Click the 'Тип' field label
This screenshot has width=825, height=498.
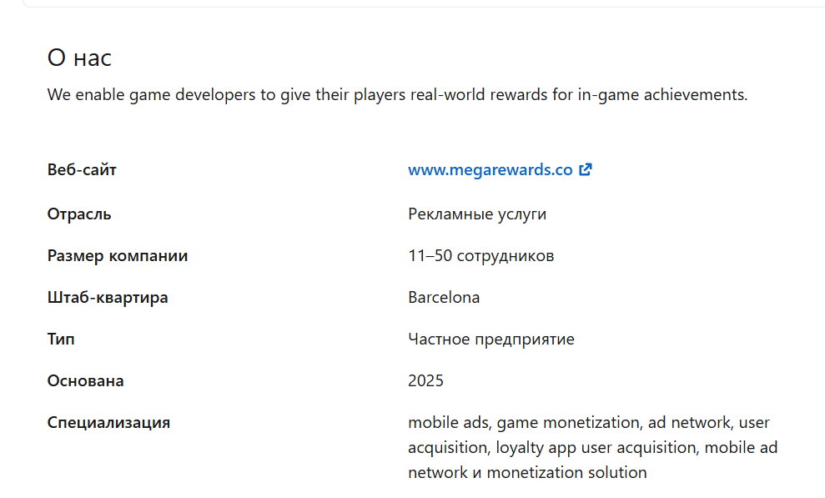(x=61, y=339)
